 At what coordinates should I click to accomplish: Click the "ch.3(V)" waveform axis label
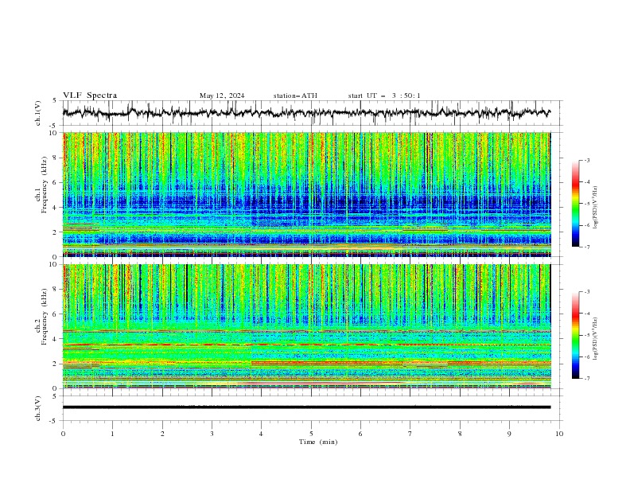(38, 408)
